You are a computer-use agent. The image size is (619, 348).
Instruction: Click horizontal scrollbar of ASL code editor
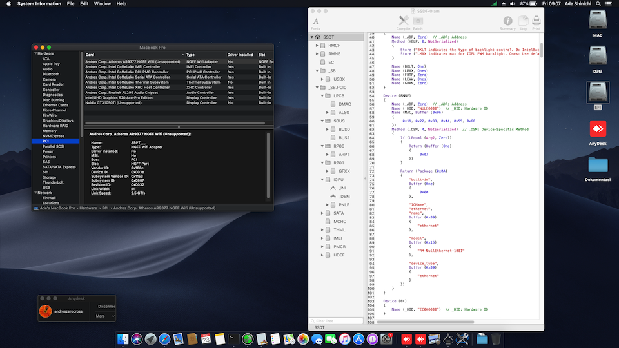point(425,322)
